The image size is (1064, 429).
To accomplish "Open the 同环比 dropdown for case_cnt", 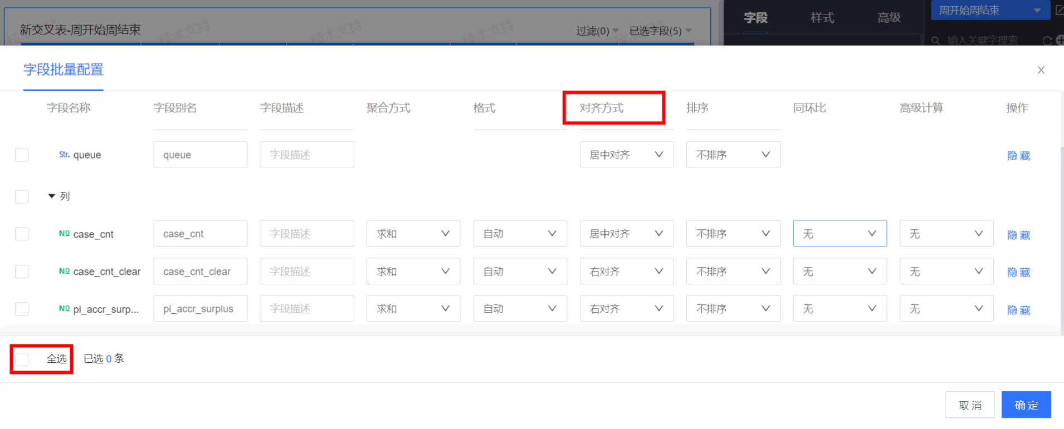I will coord(840,234).
